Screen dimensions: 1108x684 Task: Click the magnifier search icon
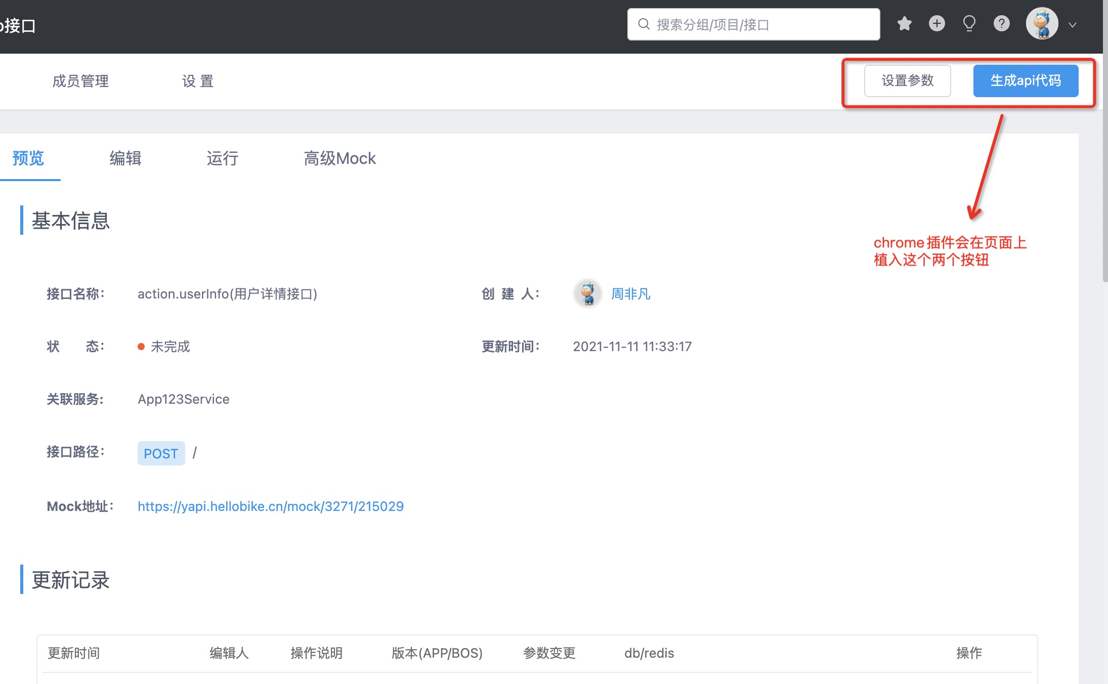pyautogui.click(x=644, y=24)
